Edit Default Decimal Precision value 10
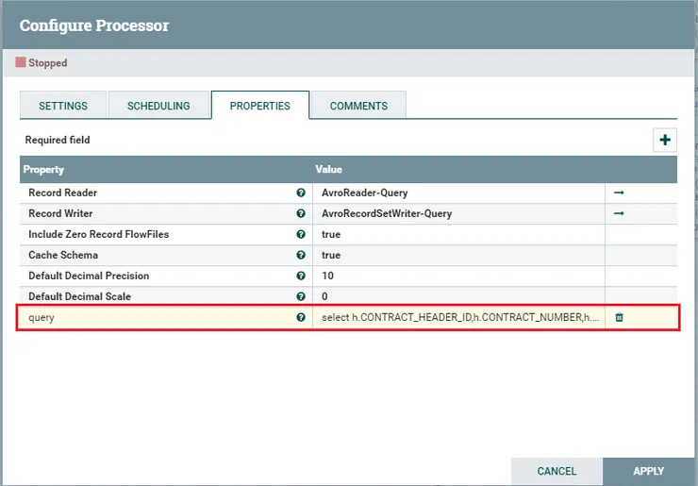The image size is (698, 486). (x=458, y=276)
